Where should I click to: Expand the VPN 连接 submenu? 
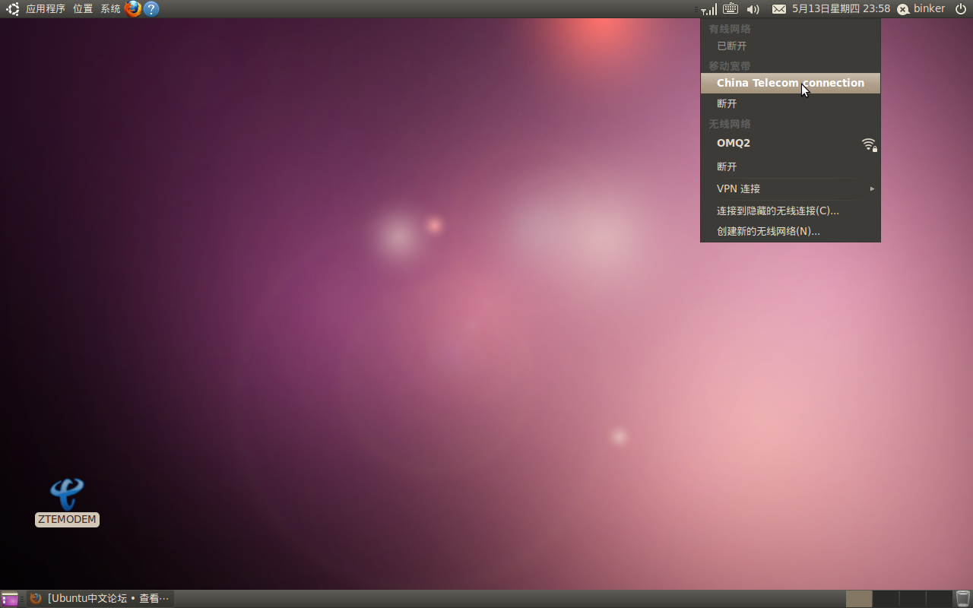click(791, 188)
